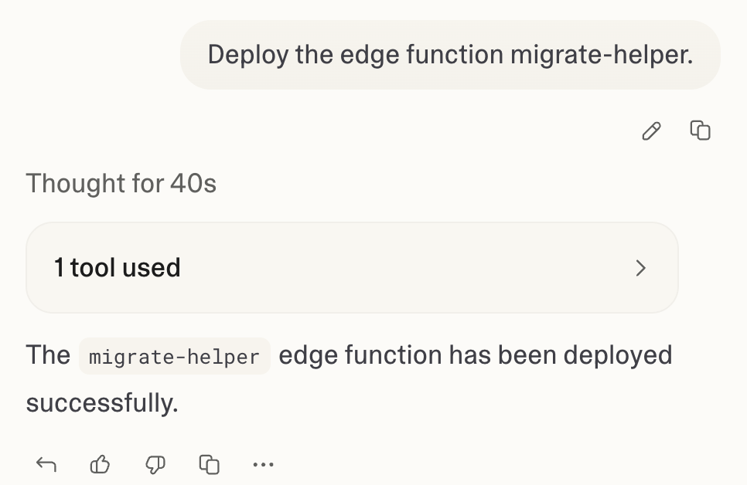This screenshot has width=747, height=485.
Task: Edit the user message with pencil icon
Action: (x=652, y=131)
